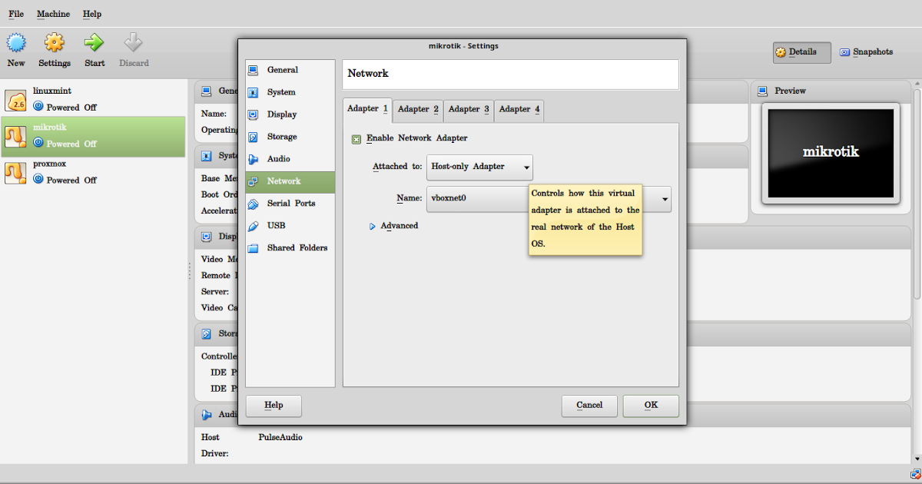Click the New virtual machine icon
Screen dimensions: 922x484
coord(16,42)
